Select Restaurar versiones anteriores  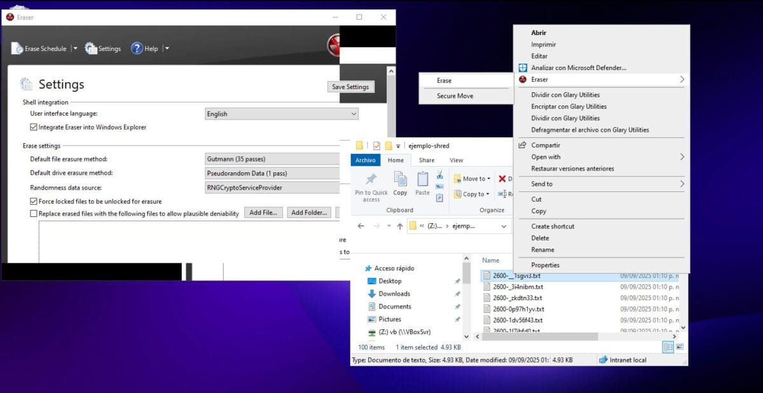(573, 169)
